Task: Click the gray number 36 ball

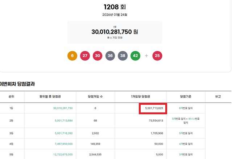Action: pyautogui.click(x=110, y=56)
